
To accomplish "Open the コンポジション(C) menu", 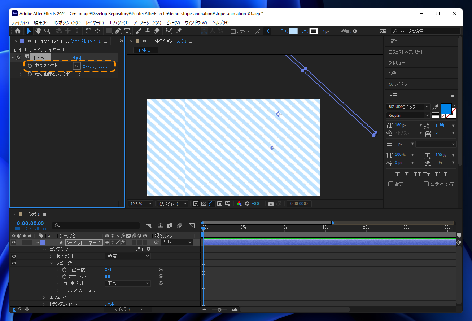I will click(66, 23).
